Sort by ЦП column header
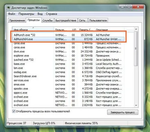150x132 pixels. tap(74, 30)
